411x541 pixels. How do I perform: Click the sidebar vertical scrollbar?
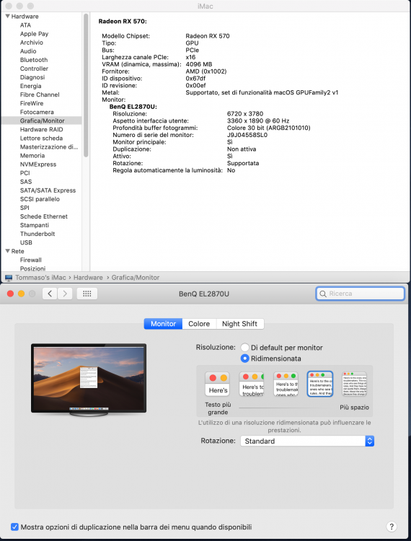[86, 86]
